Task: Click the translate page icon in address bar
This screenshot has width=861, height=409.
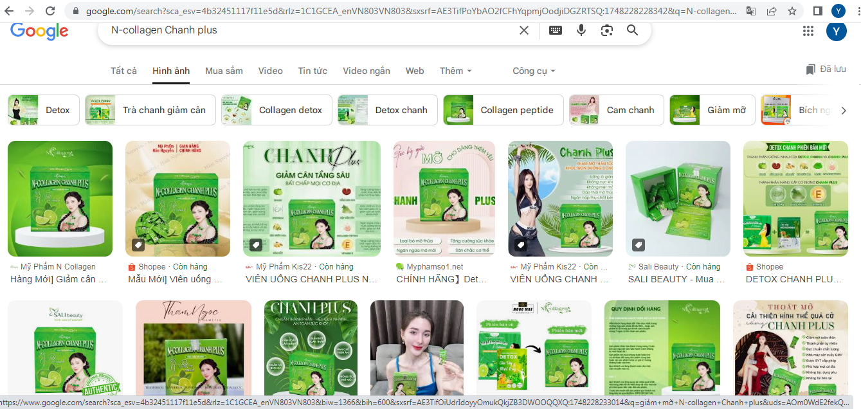Action: click(750, 10)
